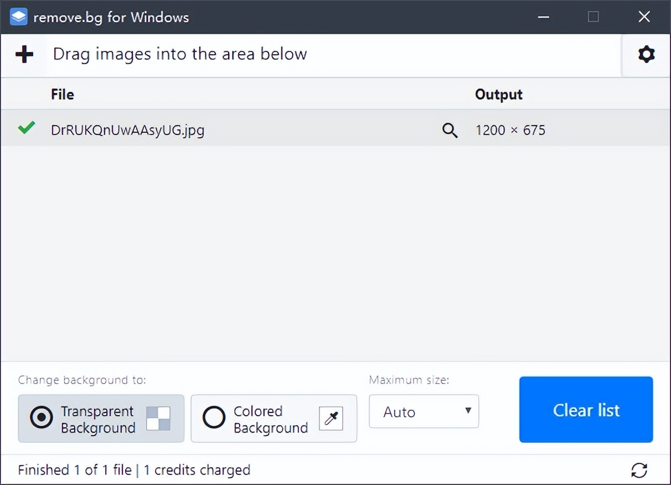
Task: Select the Colored Background radio option
Action: click(x=274, y=419)
